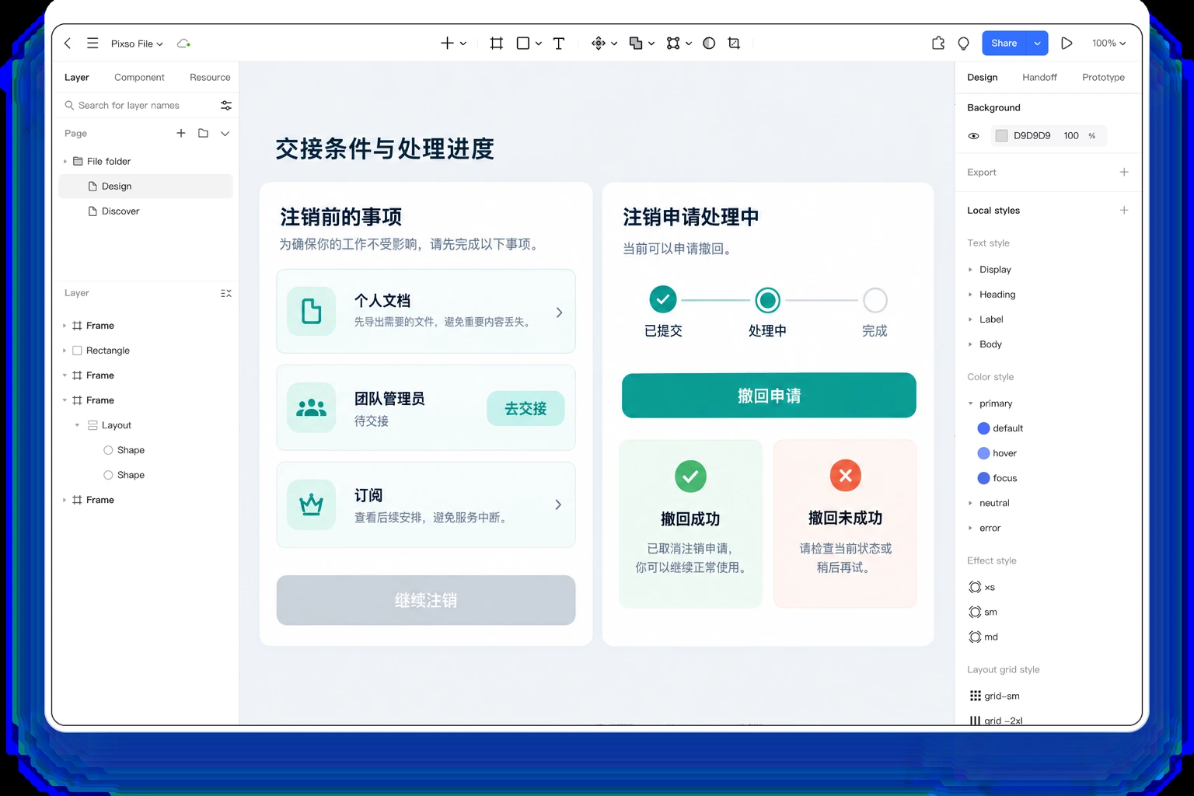Click the 去交接 button
Image resolution: width=1194 pixels, height=796 pixels.
tap(525, 408)
